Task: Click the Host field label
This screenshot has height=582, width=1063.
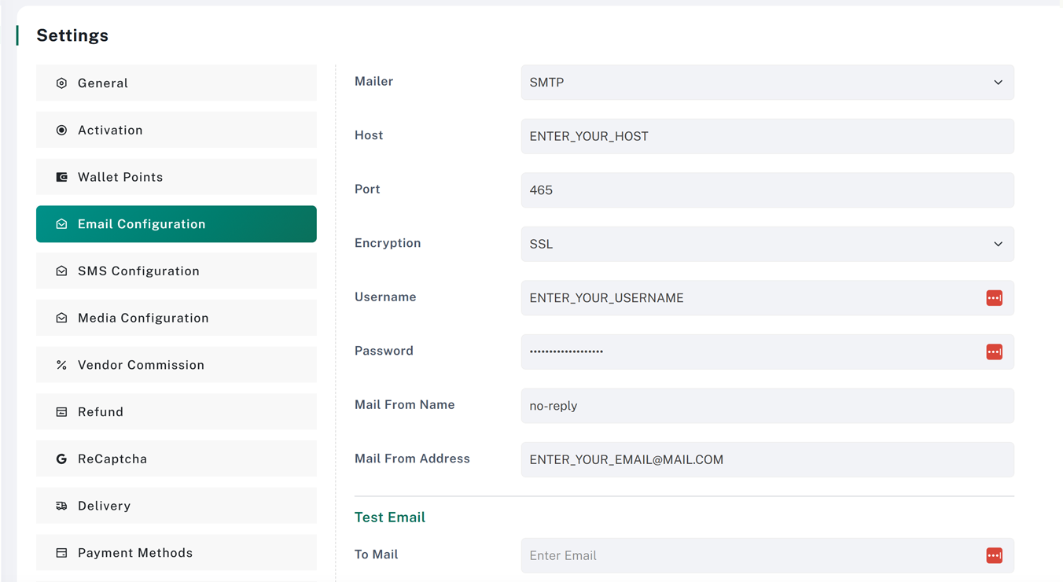Action: 369,135
